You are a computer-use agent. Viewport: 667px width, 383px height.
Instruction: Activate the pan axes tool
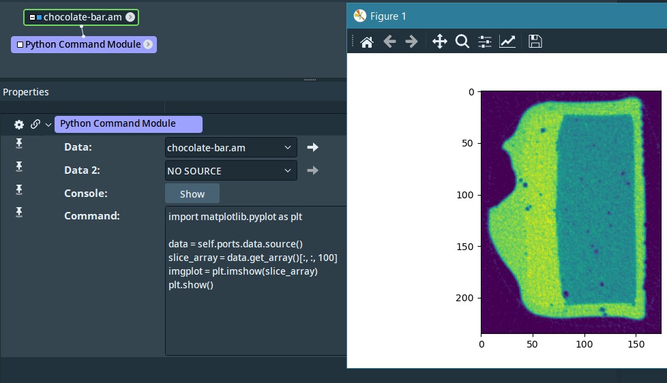[x=440, y=42]
